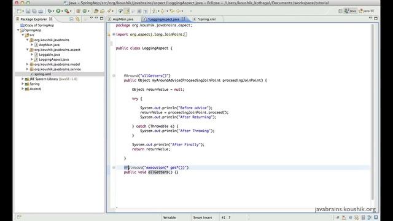Image resolution: width=393 pixels, height=221 pixels.
Task: Expand org.koushik.javabrains.service package
Action: click(28, 69)
